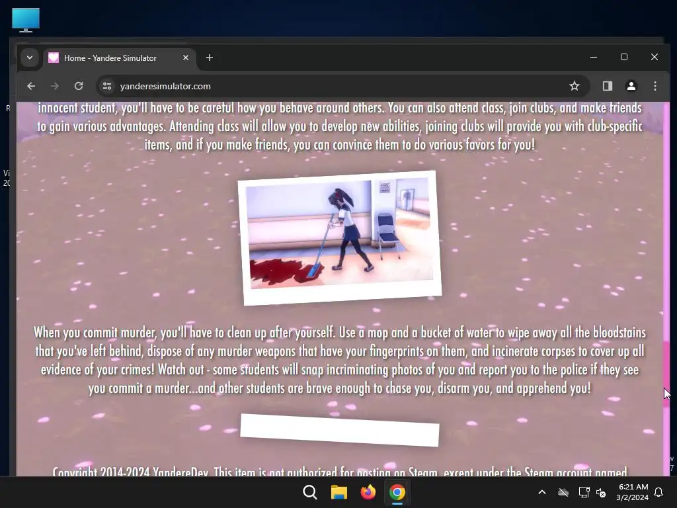Click Chrome icon in the taskbar
The width and height of the screenshot is (677, 508).
click(397, 492)
